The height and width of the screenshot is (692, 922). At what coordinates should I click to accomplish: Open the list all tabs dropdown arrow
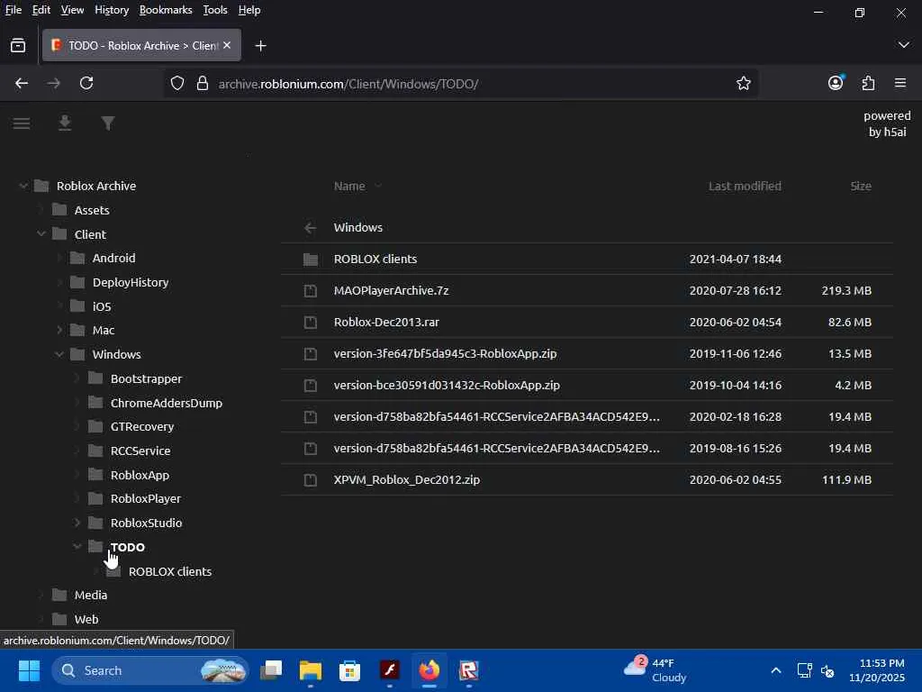[904, 45]
